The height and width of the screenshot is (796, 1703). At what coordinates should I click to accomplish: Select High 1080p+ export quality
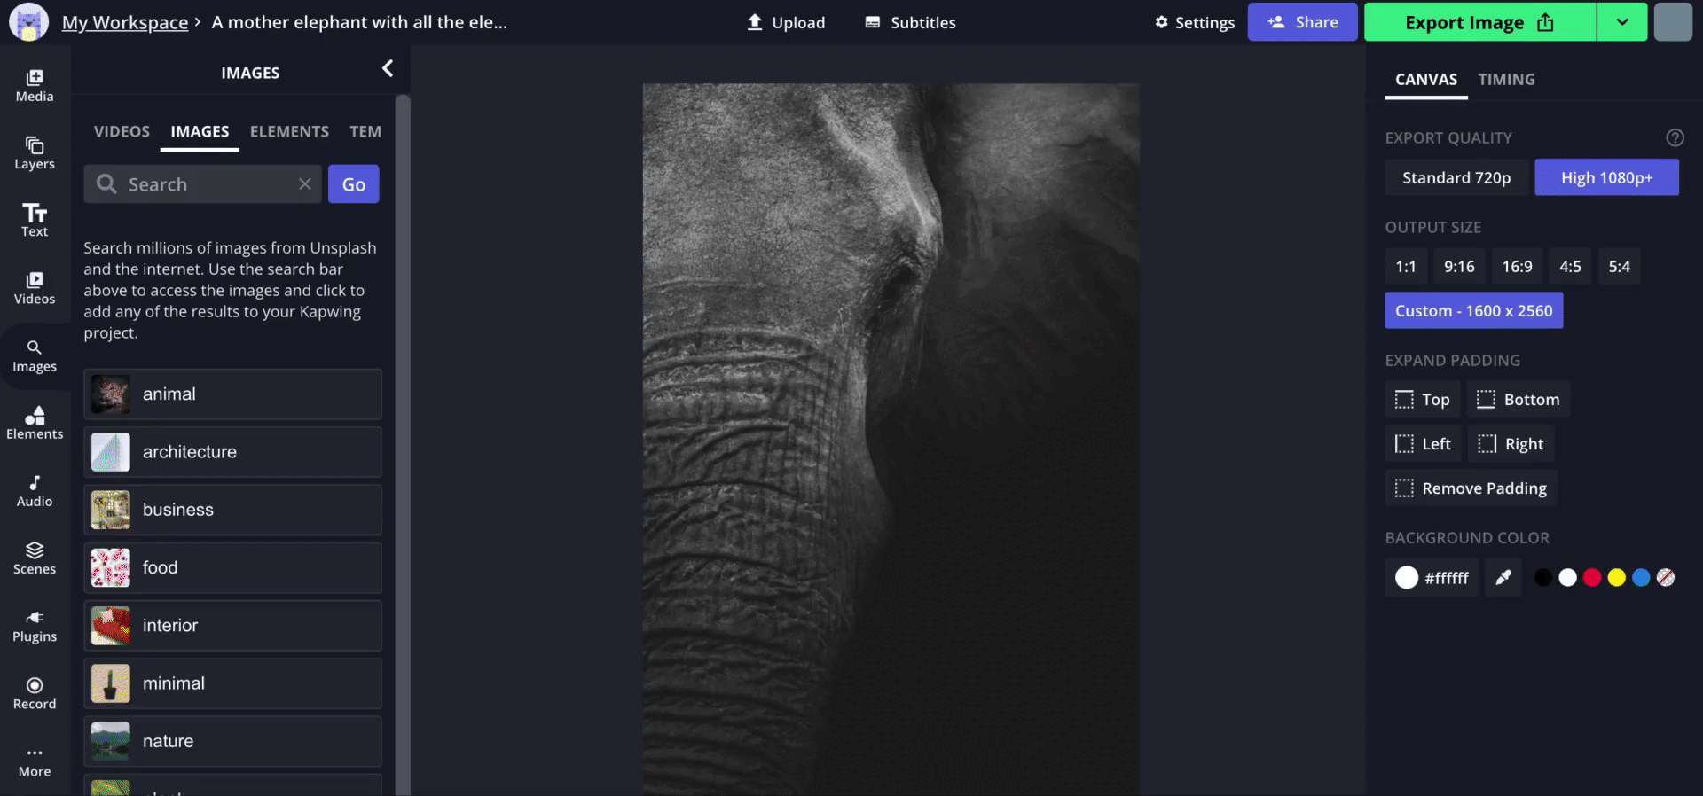[x=1606, y=177]
